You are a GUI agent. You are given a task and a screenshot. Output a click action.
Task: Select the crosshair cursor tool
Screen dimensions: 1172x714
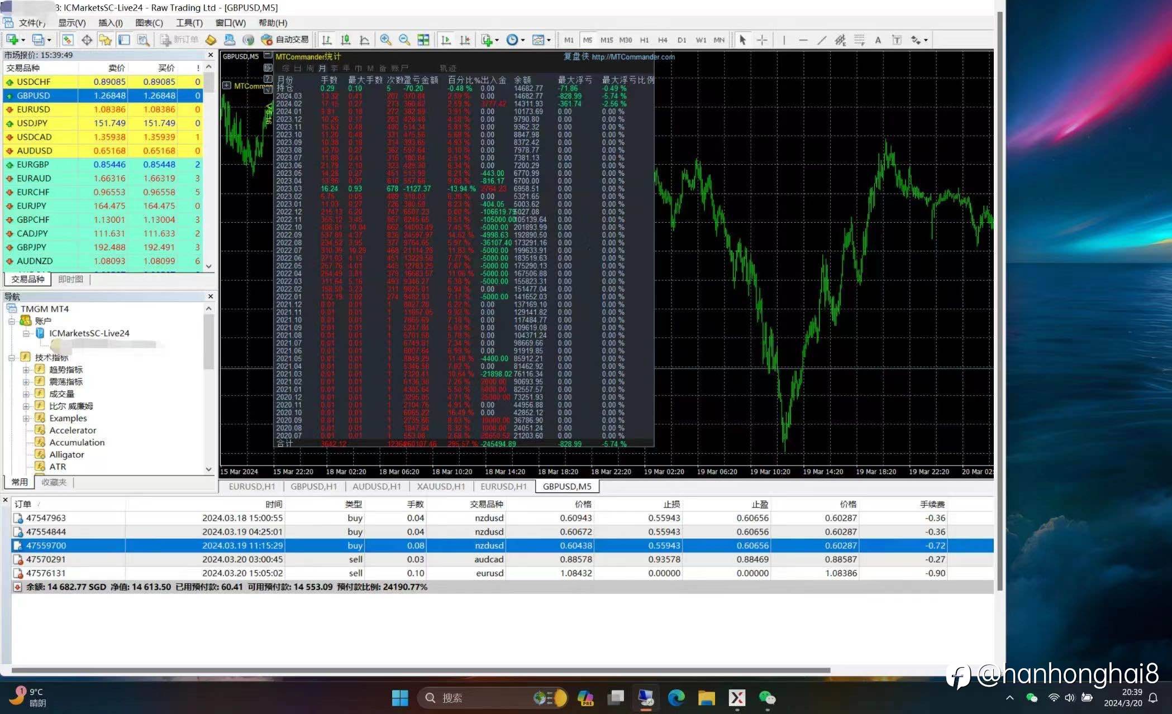[x=762, y=40]
